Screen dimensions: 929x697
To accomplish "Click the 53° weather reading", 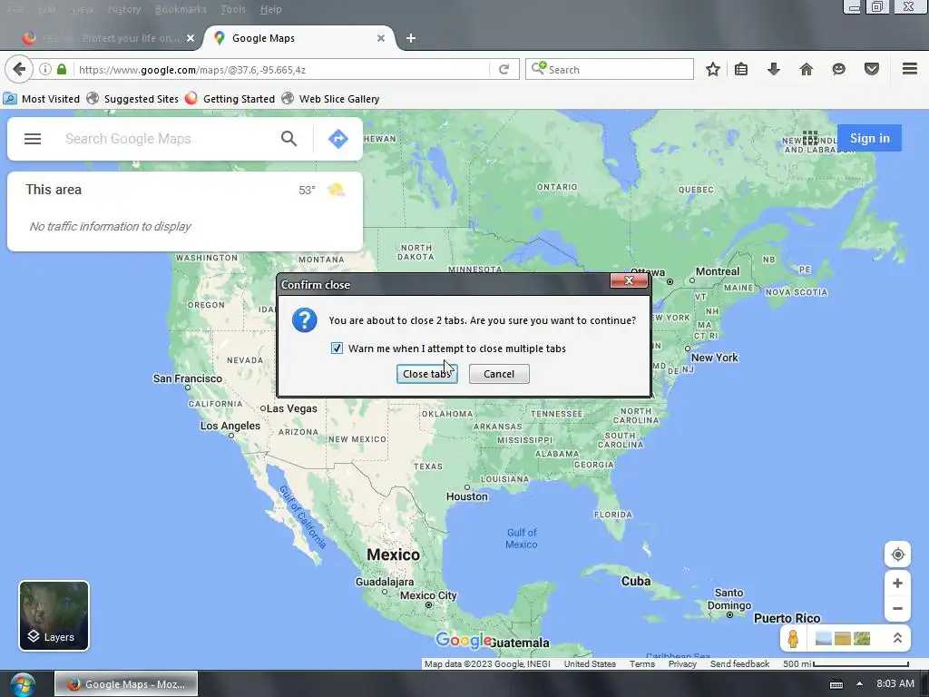I will [307, 191].
